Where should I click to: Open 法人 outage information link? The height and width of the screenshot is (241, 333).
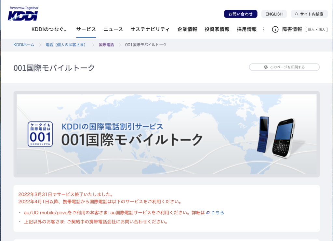[322, 30]
